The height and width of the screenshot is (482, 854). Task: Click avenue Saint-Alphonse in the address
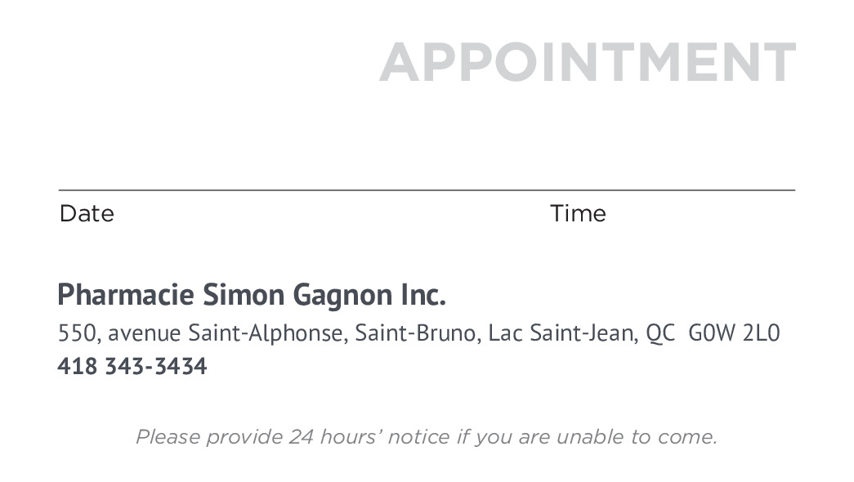click(225, 333)
